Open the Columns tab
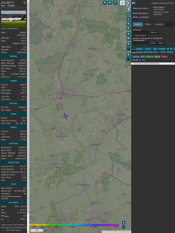 click(159, 24)
